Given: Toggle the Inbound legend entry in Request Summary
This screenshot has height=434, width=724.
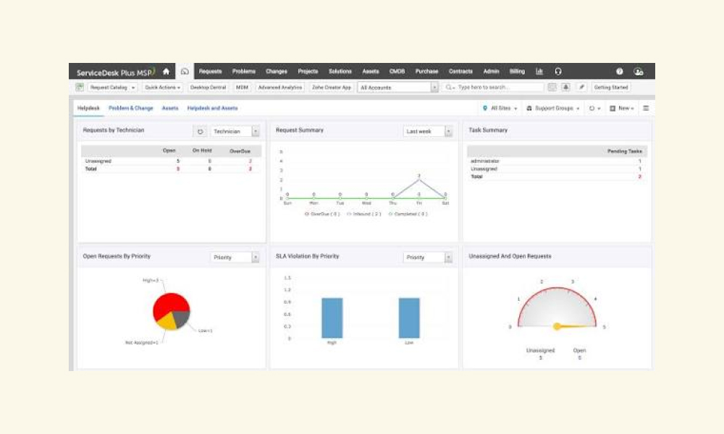Looking at the screenshot, I should 364,214.
